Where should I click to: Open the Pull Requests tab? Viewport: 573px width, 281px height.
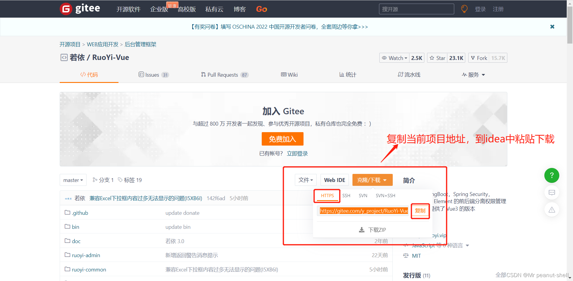[225, 75]
